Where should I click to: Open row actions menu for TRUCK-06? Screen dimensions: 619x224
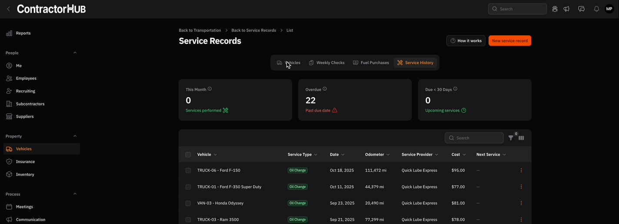[x=521, y=170]
